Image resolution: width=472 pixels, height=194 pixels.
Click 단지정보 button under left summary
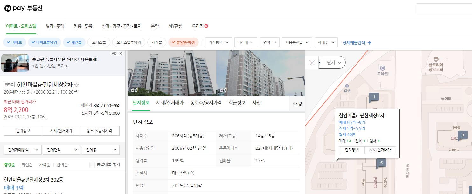click(23, 131)
